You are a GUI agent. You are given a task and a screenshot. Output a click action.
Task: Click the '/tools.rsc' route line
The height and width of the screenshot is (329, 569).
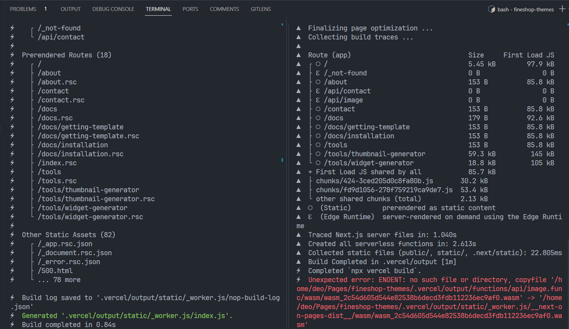[x=57, y=181]
